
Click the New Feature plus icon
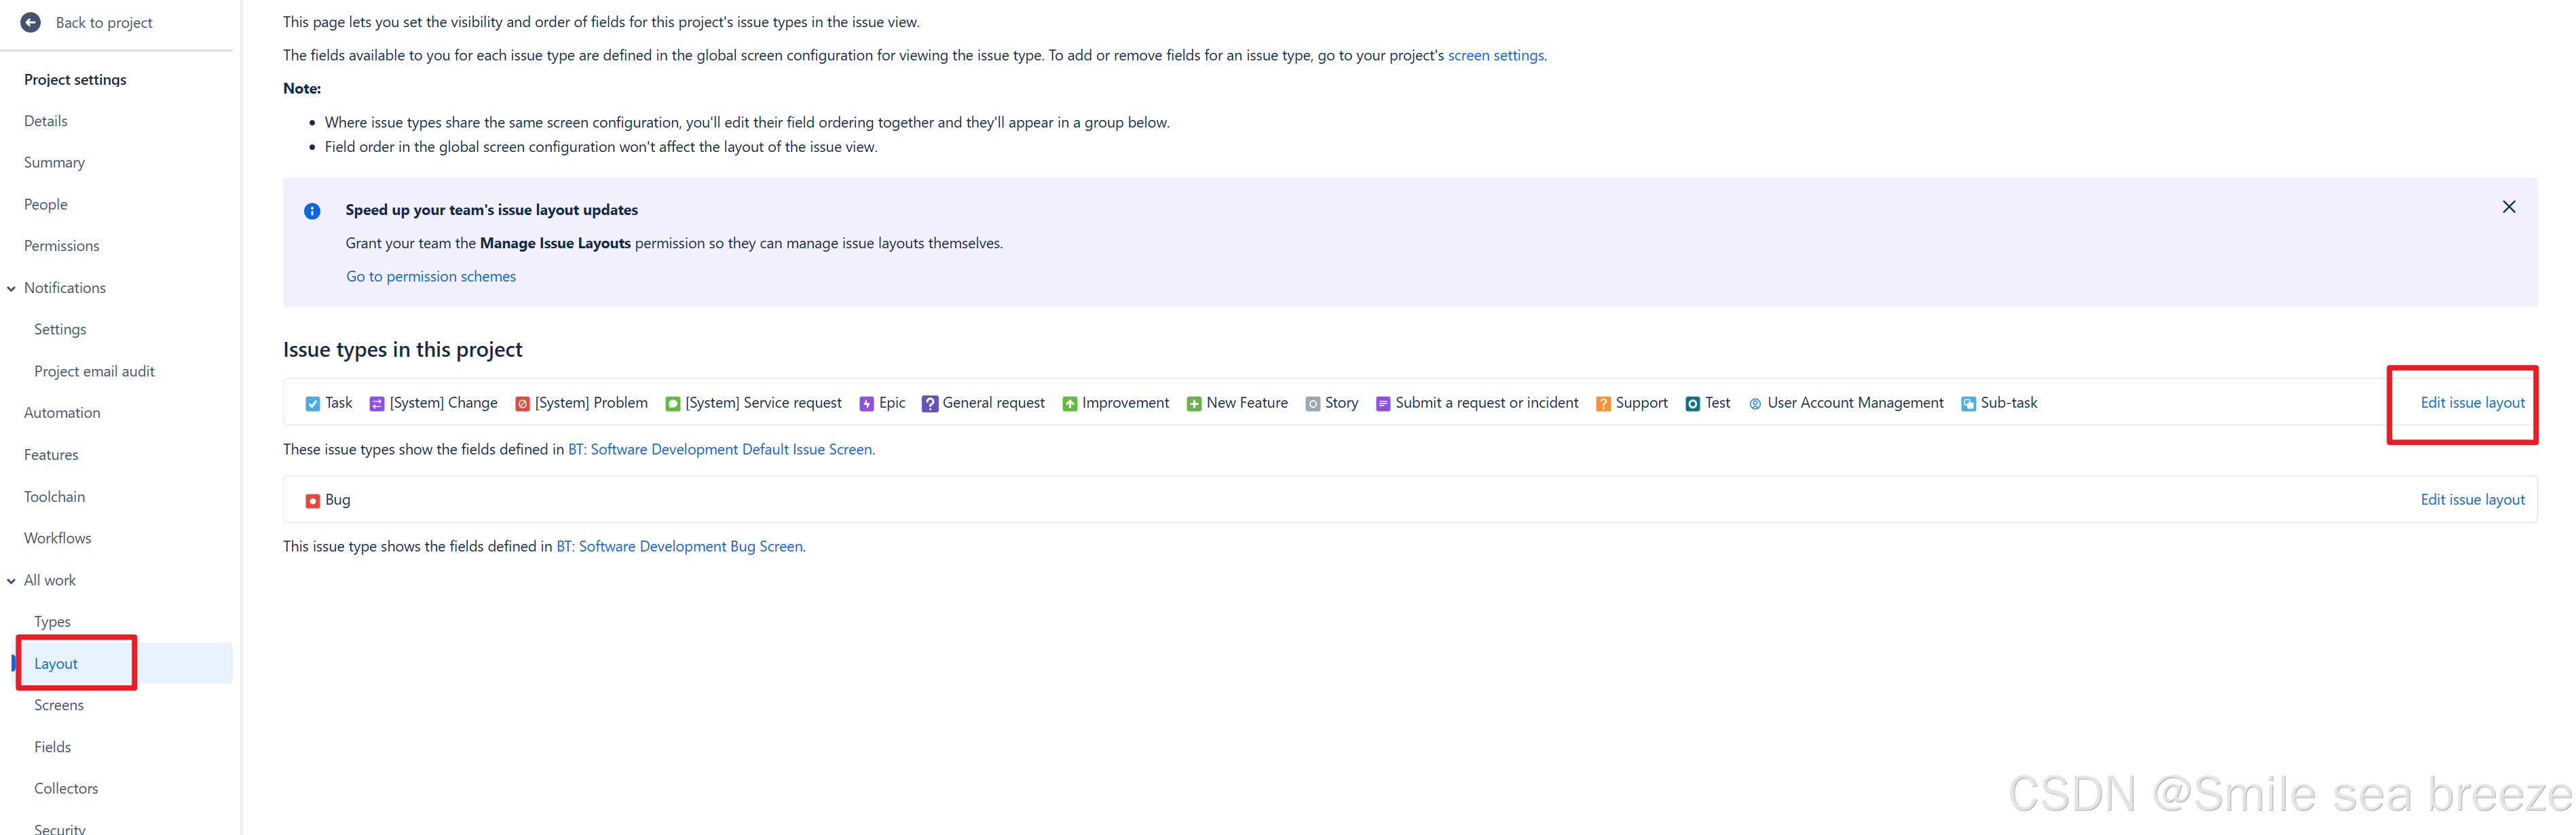[1193, 402]
